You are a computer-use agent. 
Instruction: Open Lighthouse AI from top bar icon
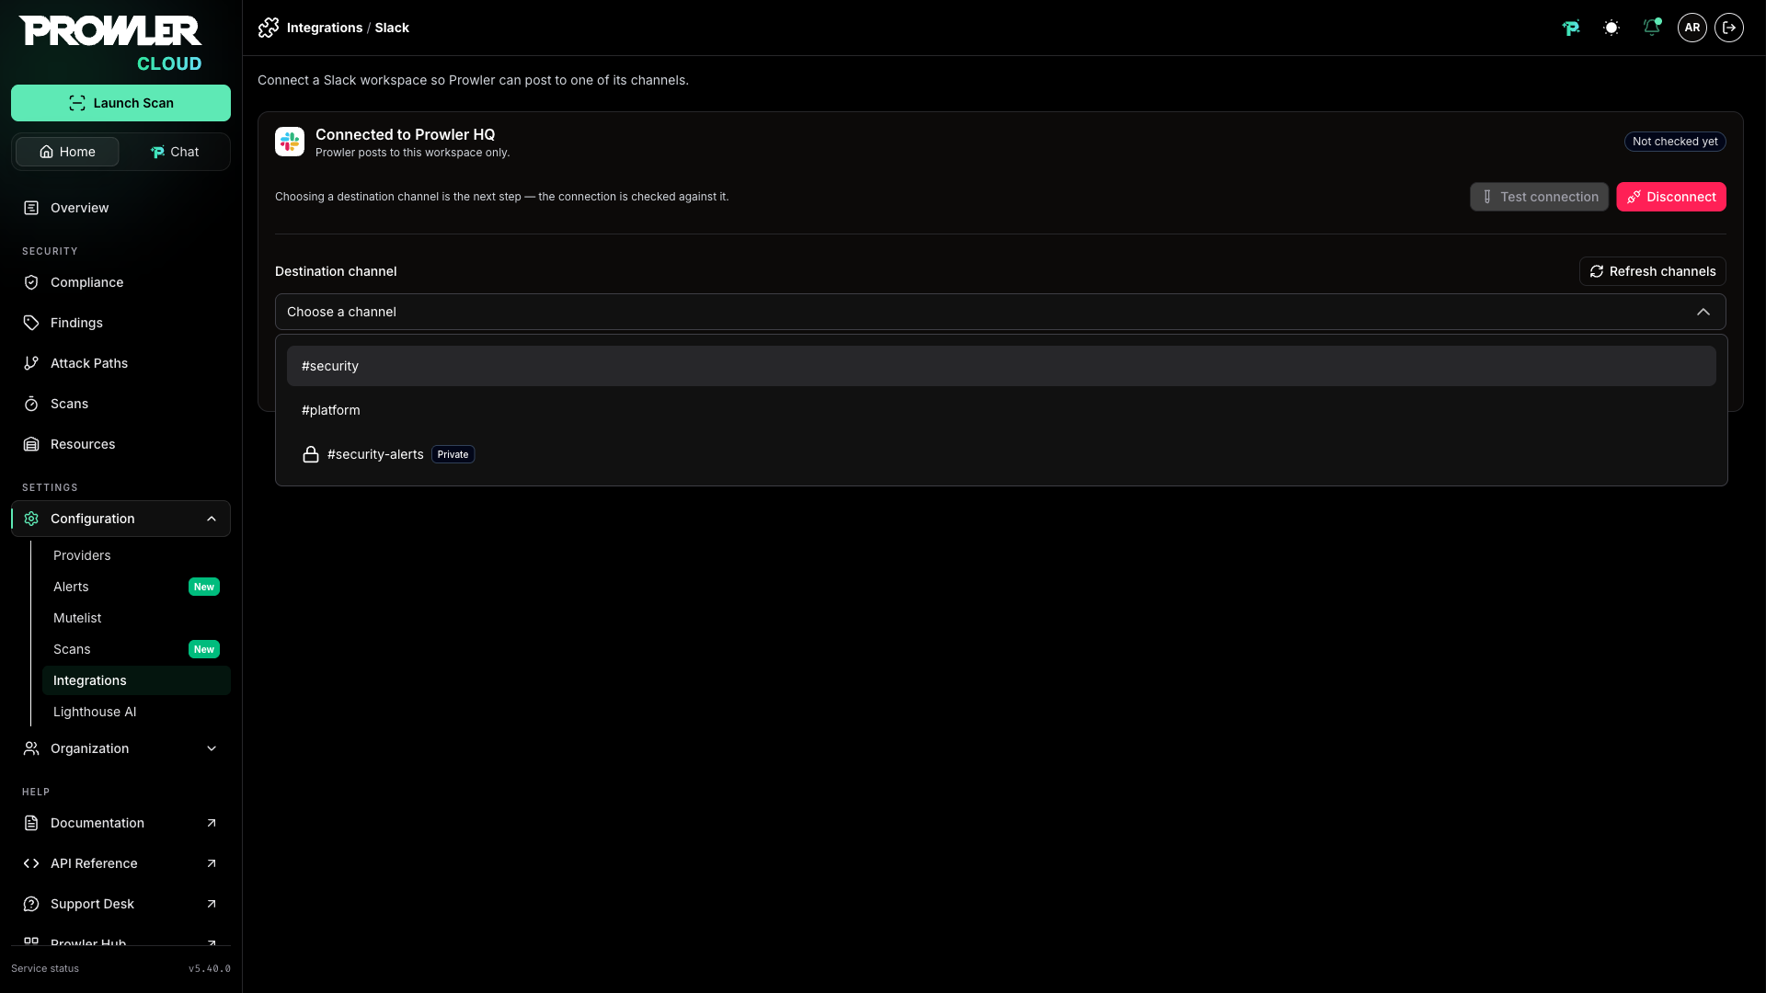1571,28
